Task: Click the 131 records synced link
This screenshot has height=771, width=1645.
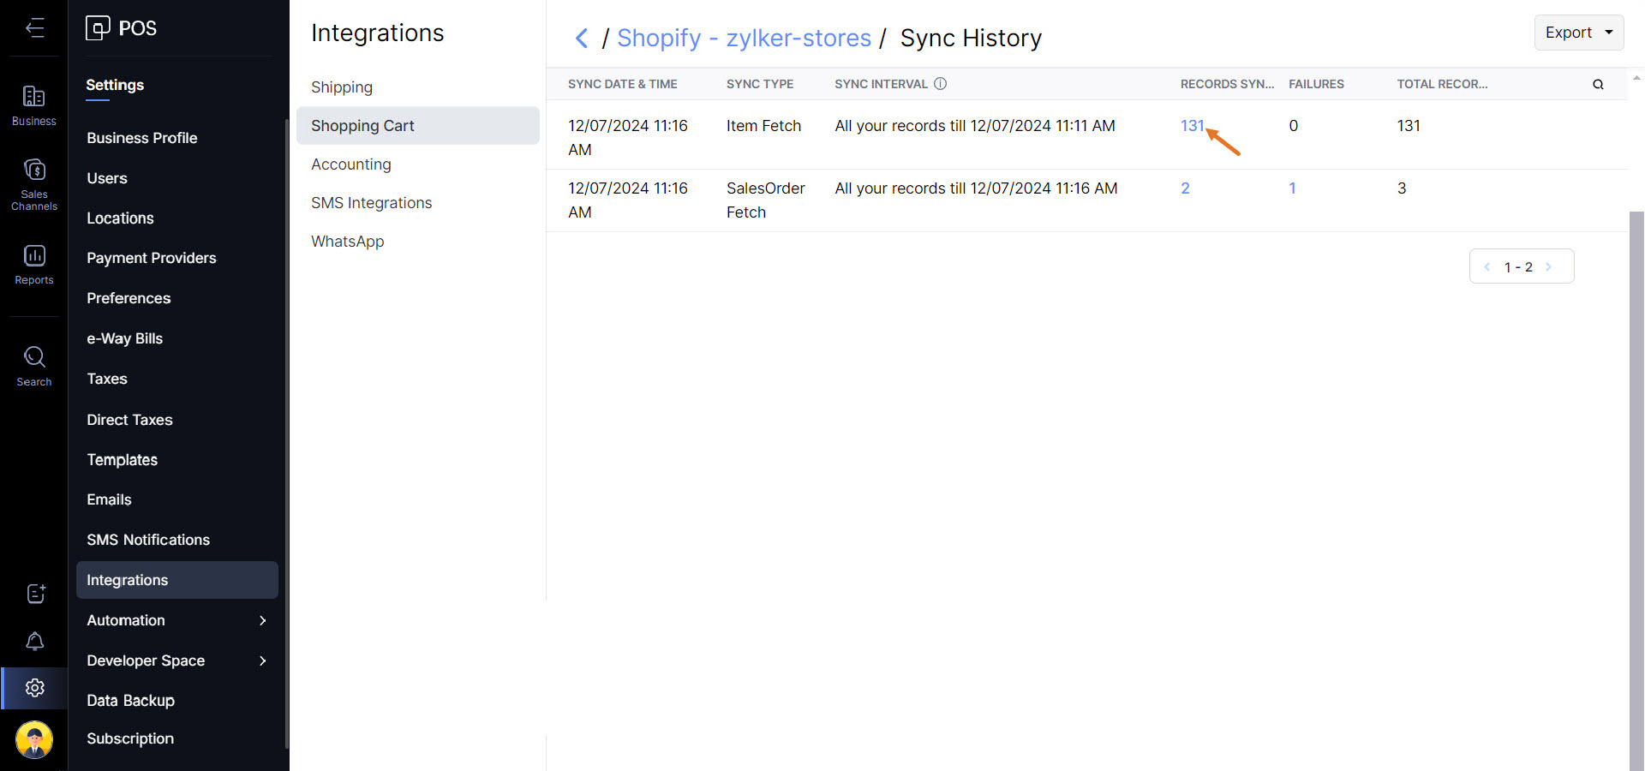Action: click(1192, 126)
